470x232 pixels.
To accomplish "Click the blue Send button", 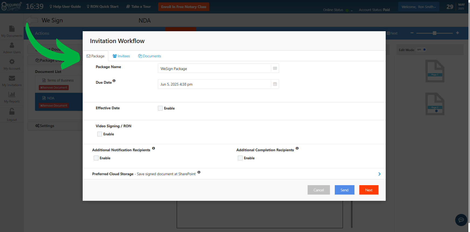I will point(344,190).
